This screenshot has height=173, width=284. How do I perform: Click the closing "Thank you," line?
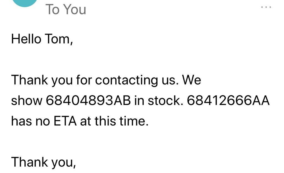44,162
